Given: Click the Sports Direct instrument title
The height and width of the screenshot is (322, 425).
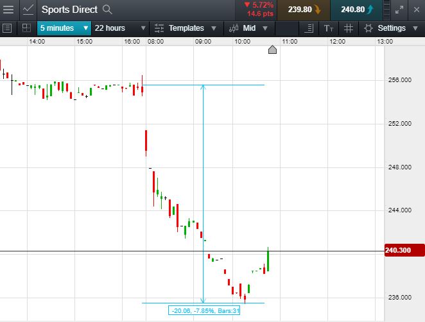Looking at the screenshot, I should pos(69,10).
